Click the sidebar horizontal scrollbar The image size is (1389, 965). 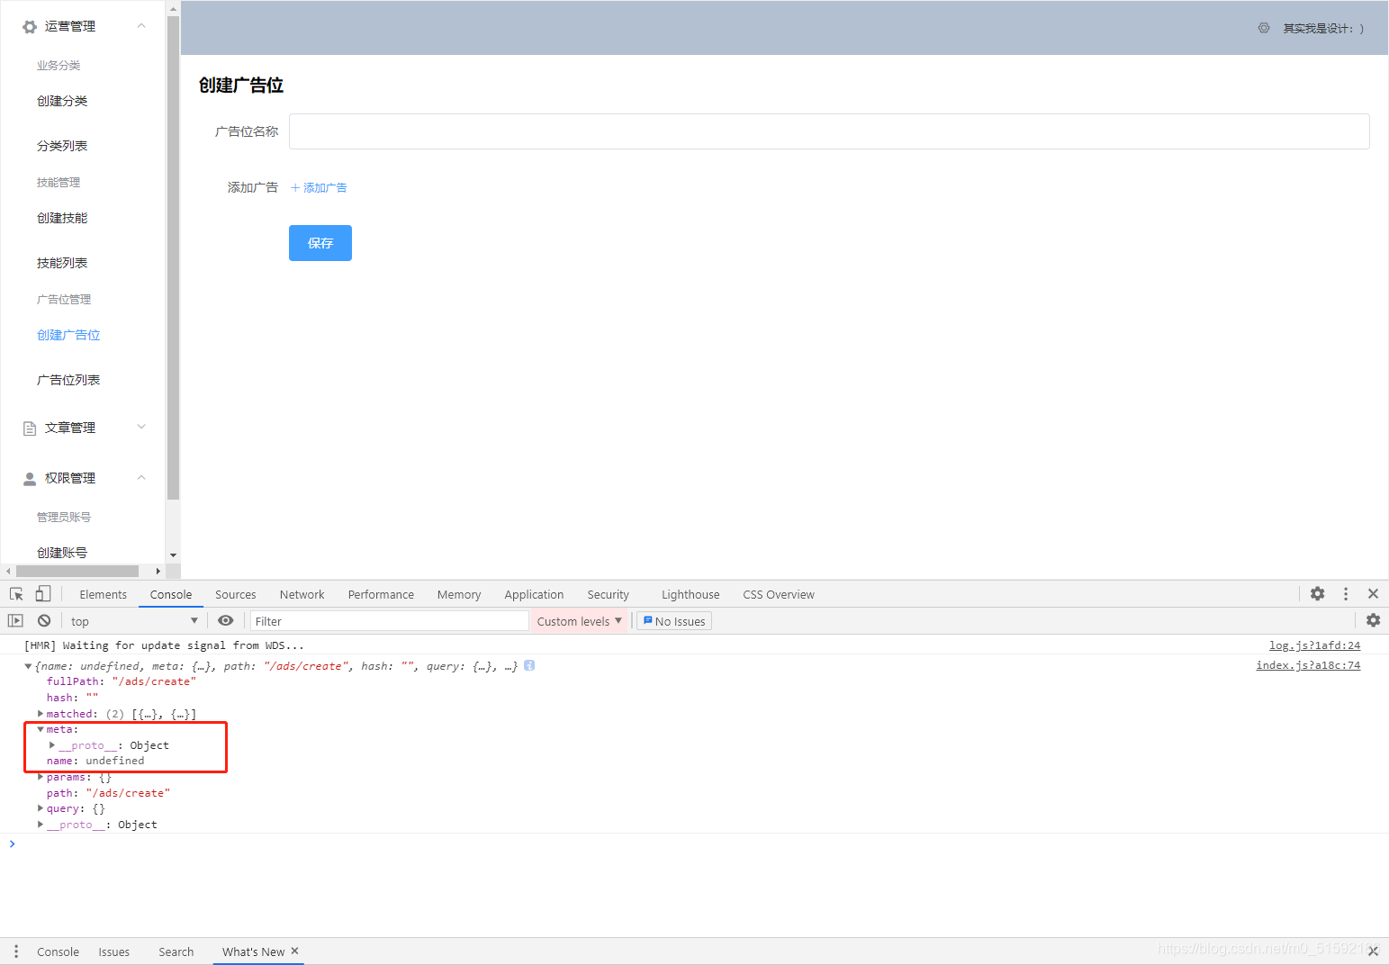coord(77,572)
